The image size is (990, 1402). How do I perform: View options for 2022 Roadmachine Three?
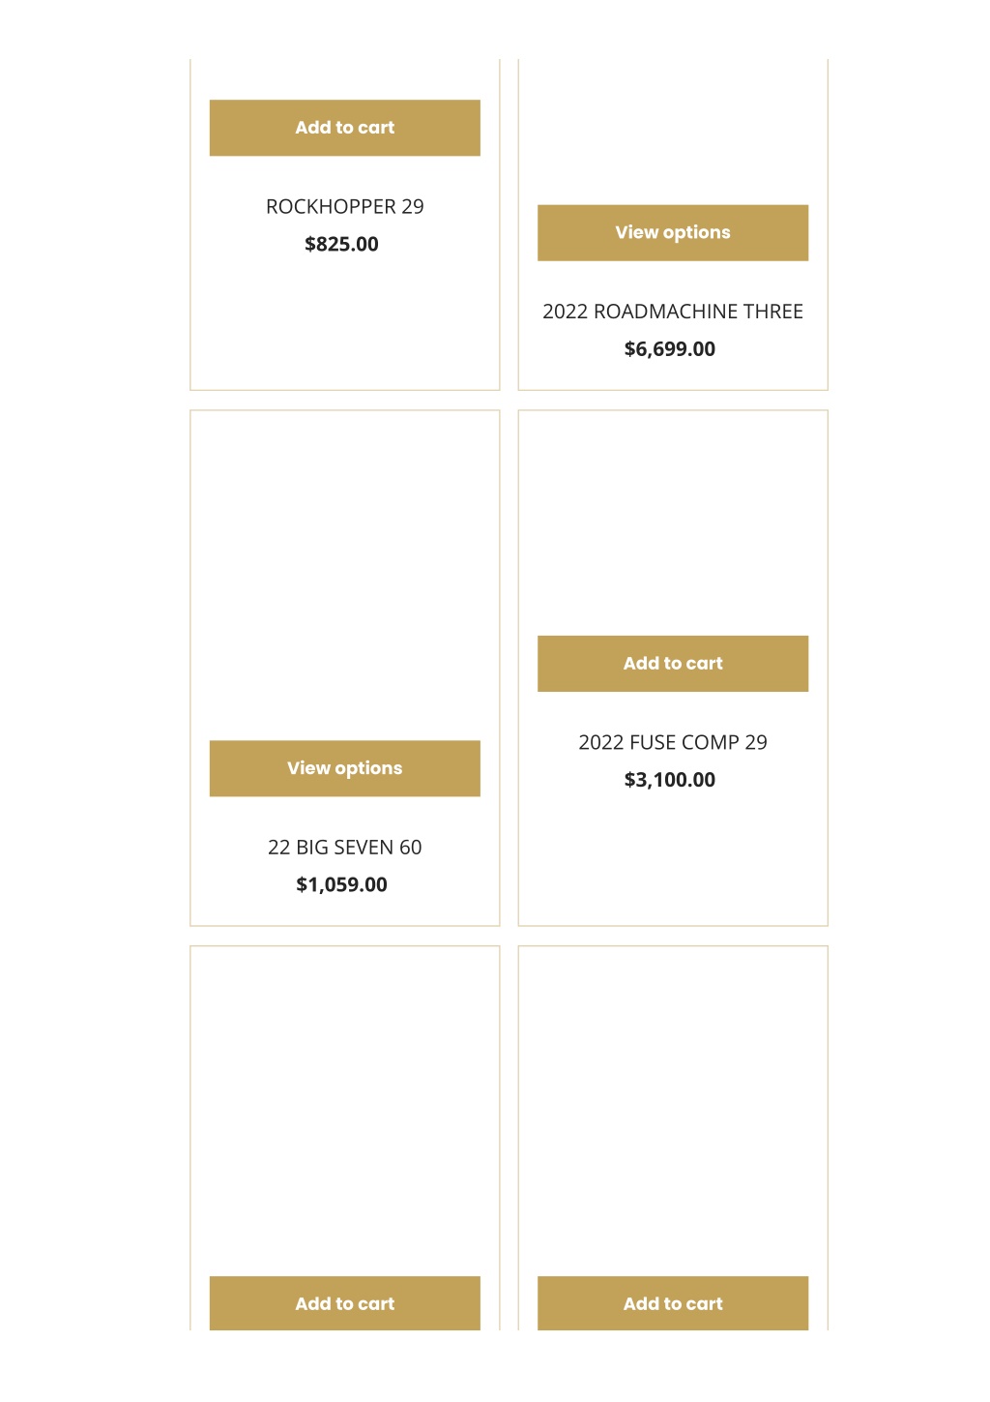click(x=673, y=232)
